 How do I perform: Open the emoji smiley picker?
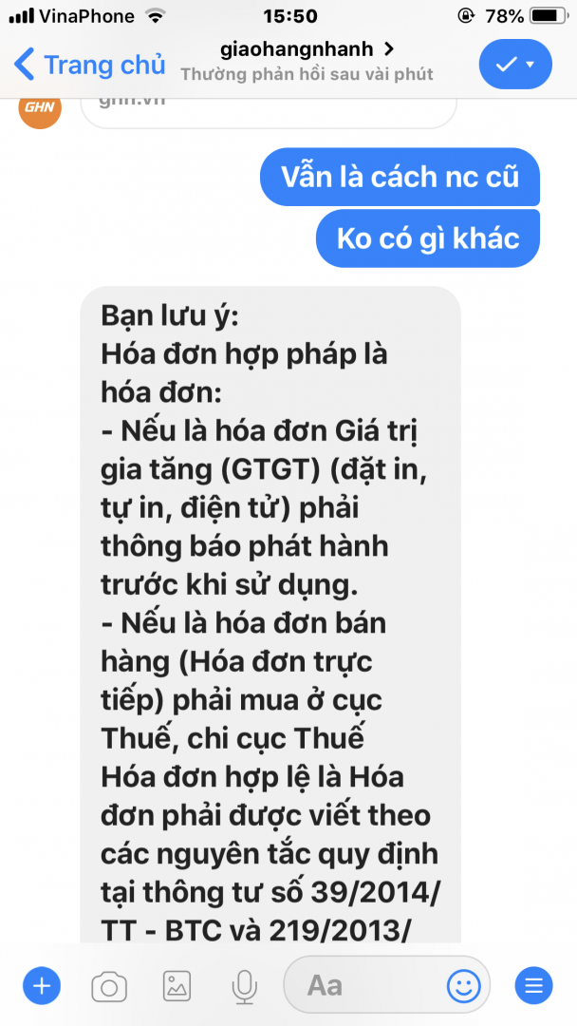coord(463,985)
